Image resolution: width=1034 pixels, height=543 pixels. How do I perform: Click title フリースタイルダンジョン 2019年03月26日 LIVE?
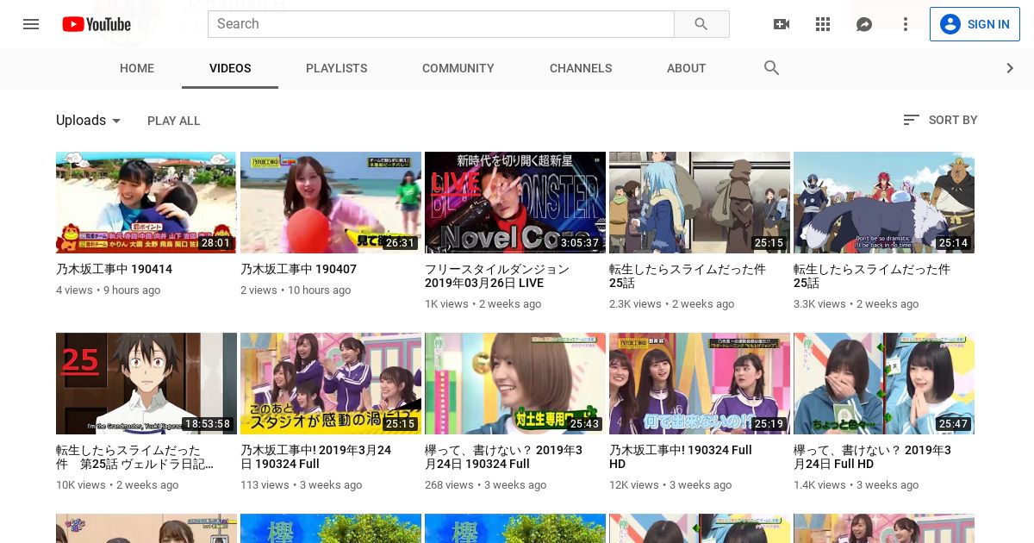pyautogui.click(x=497, y=276)
